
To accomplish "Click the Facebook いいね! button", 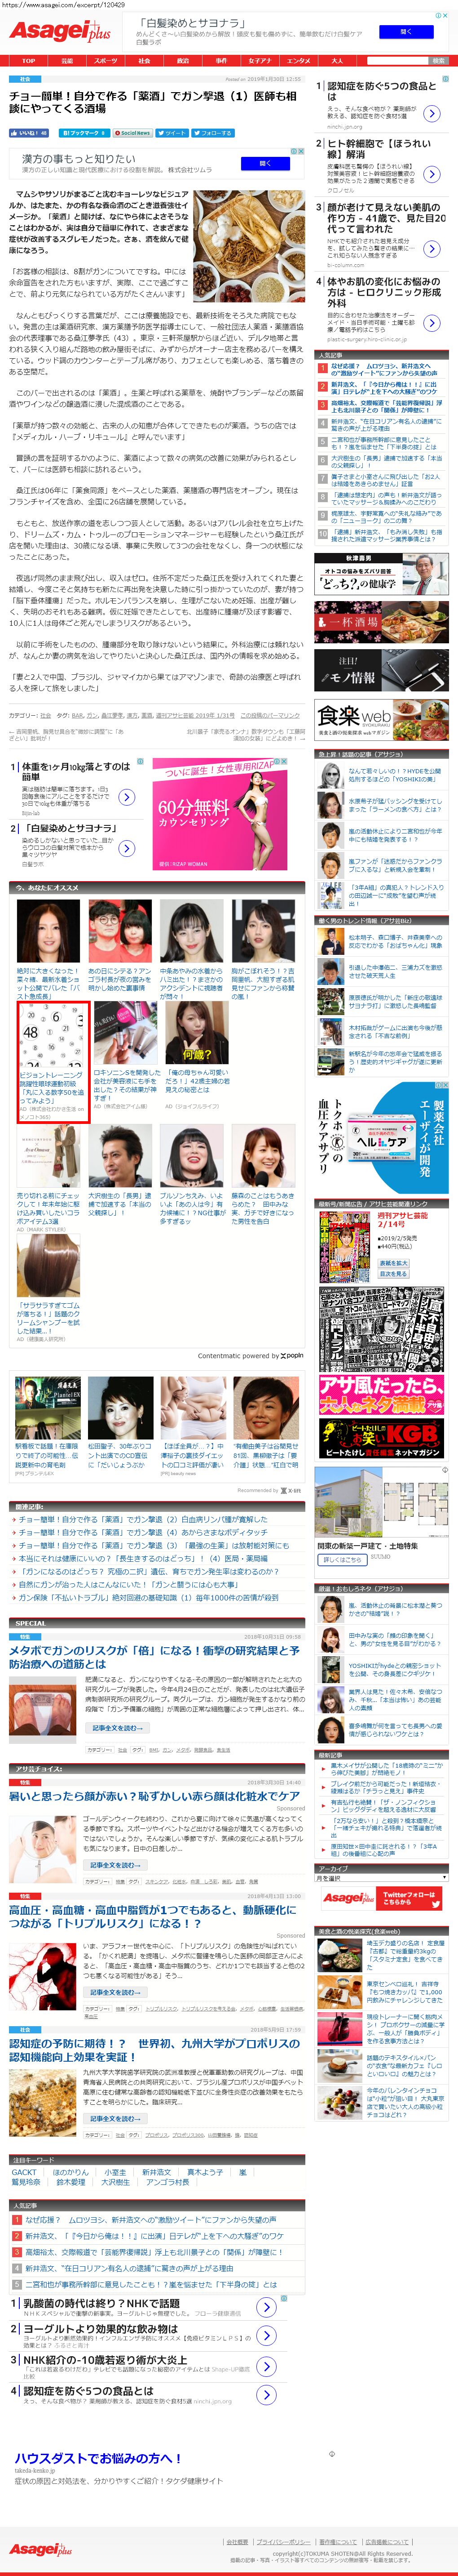I will [x=29, y=132].
